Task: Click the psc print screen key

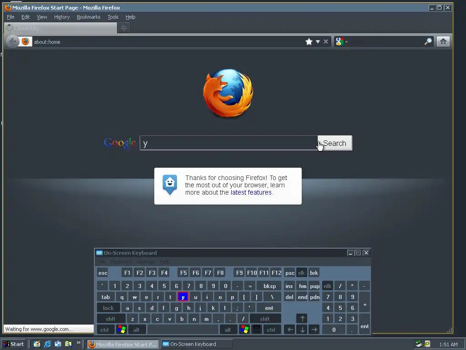Action: click(x=290, y=273)
